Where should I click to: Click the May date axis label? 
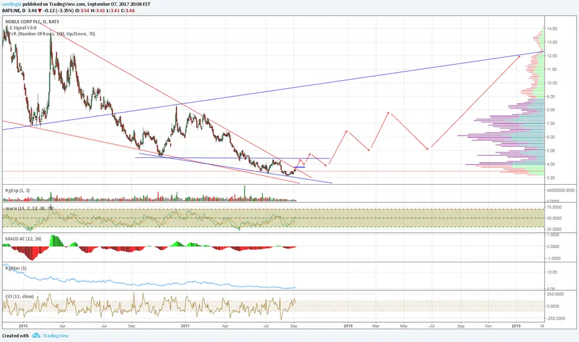(x=404, y=326)
